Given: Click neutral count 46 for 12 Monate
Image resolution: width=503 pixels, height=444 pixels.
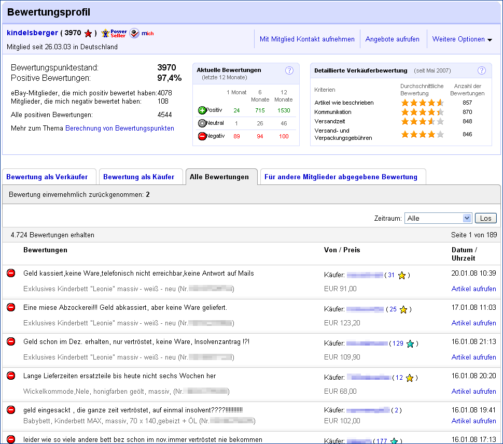Looking at the screenshot, I should point(284,123).
